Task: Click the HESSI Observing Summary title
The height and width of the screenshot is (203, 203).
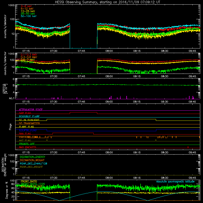Action: pyautogui.click(x=107, y=2)
